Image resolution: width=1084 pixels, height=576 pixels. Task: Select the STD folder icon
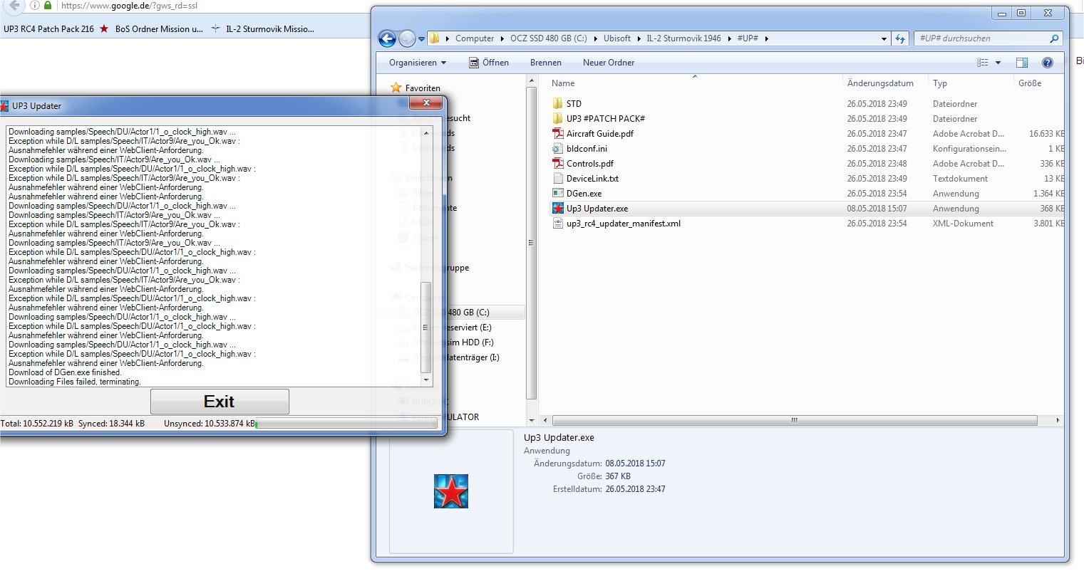558,104
